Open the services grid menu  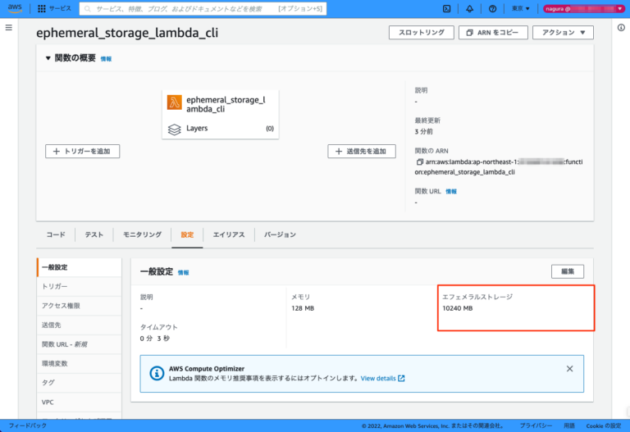click(42, 9)
